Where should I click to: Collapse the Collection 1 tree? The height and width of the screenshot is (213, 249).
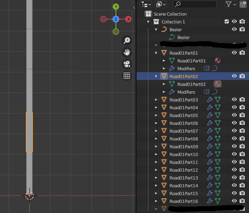pyautogui.click(x=148, y=22)
